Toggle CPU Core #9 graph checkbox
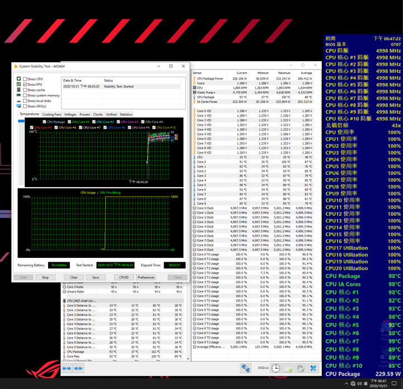The width and height of the screenshot is (403, 389). coord(129,127)
